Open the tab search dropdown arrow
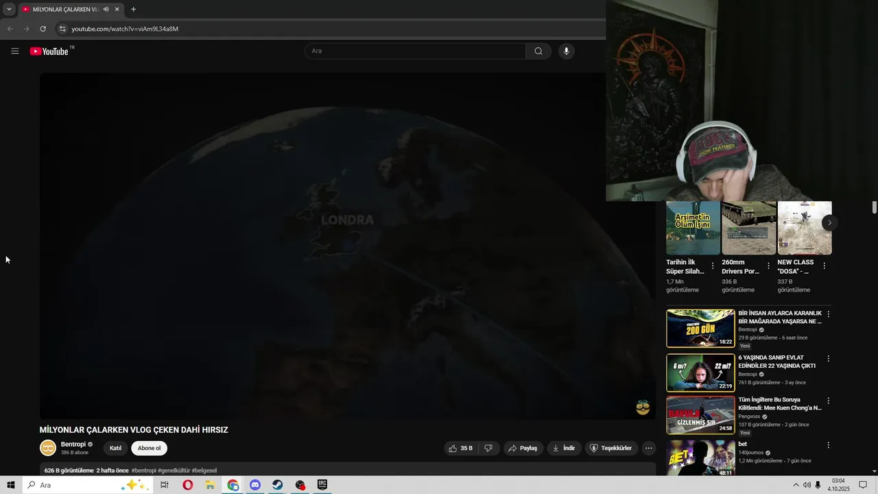This screenshot has width=878, height=494. pyautogui.click(x=9, y=10)
